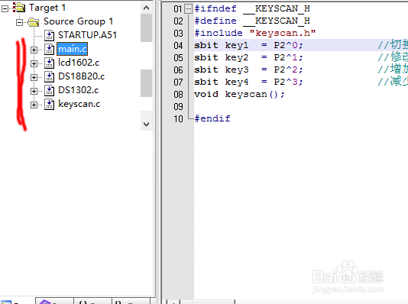
Task: Click line number 04 in the gutter
Action: (178, 46)
